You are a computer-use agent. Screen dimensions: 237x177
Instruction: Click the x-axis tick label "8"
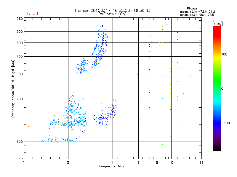click(x=157, y=163)
